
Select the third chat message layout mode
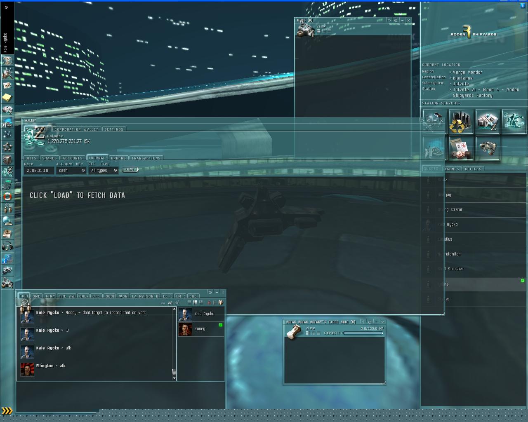click(x=201, y=302)
